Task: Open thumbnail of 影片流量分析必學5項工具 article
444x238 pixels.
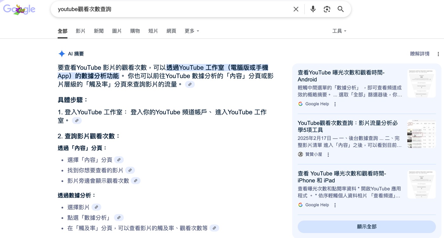Action: (421, 134)
